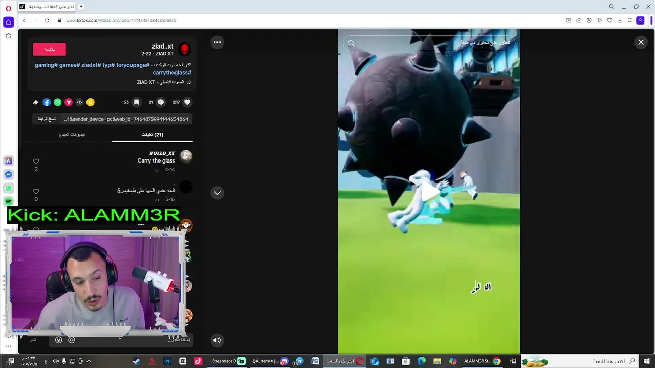
Task: Go back in browser history
Action: (24, 20)
